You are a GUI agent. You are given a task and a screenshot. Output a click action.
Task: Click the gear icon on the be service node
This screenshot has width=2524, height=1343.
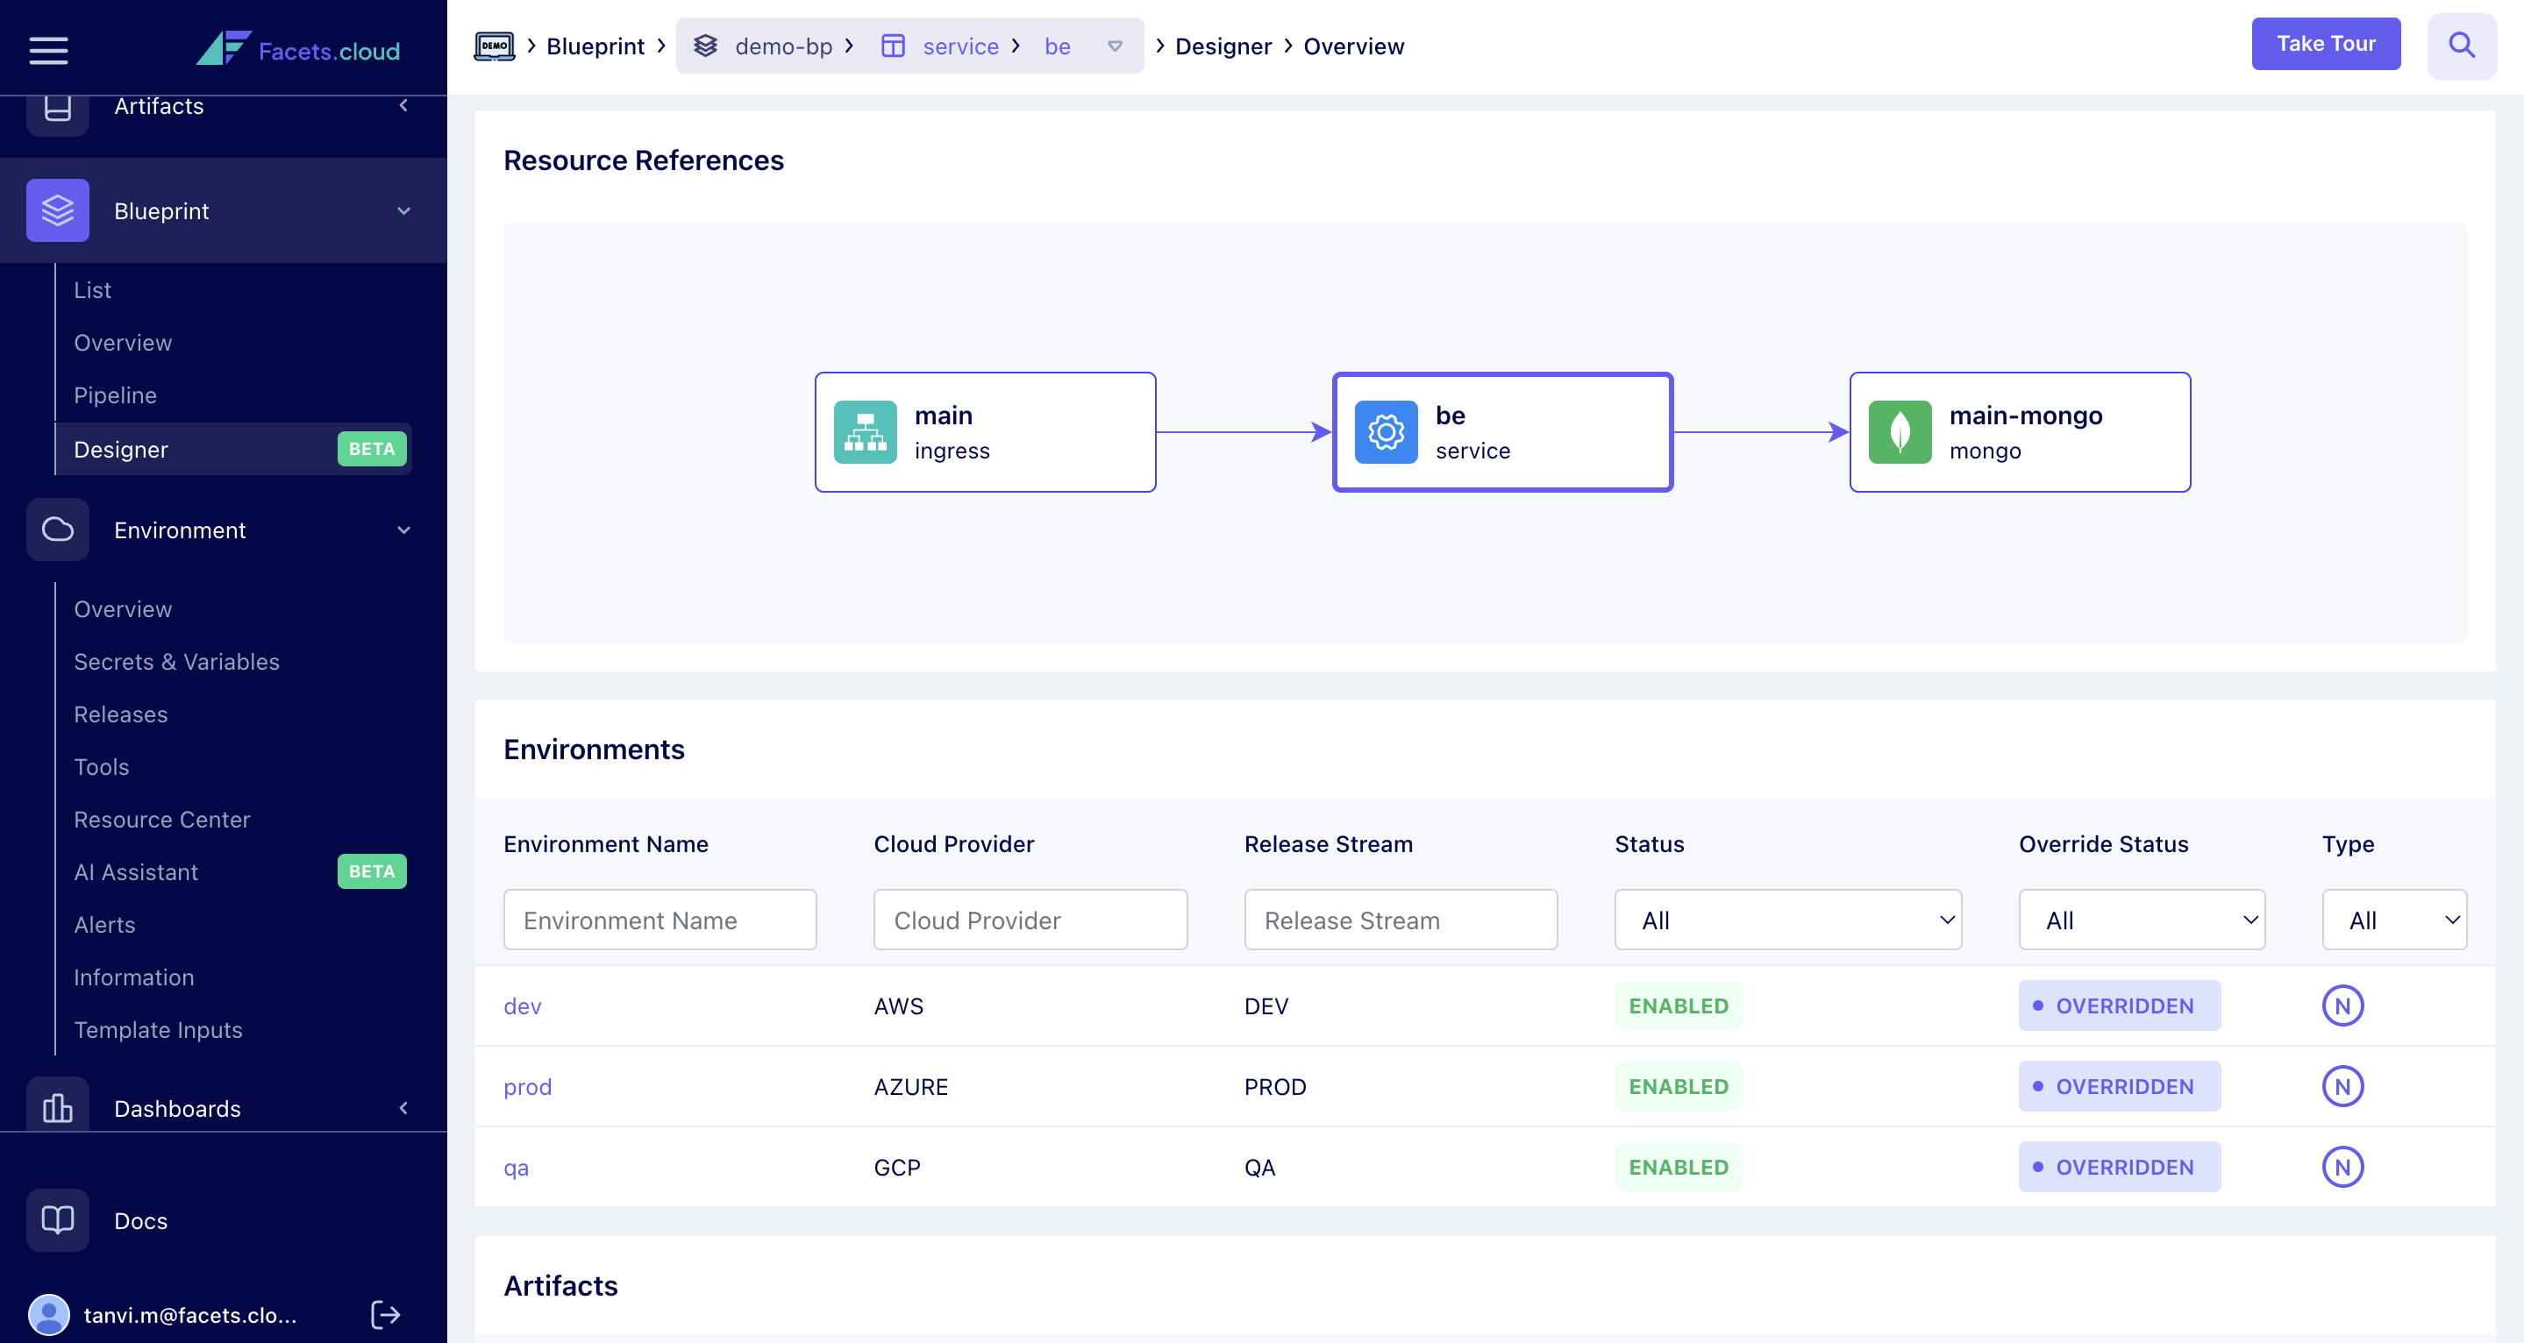pyautogui.click(x=1386, y=431)
